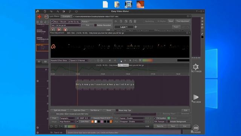
Task: Open the Disappear - Disable dropdown
Action: click(x=132, y=122)
